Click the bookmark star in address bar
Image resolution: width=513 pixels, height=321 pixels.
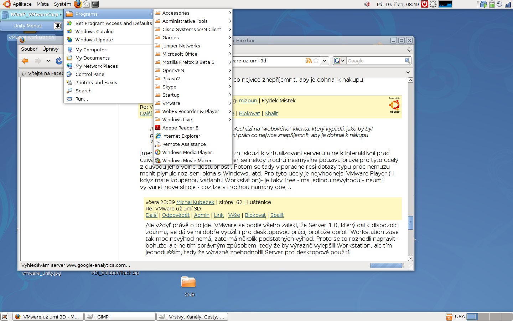[x=316, y=61]
